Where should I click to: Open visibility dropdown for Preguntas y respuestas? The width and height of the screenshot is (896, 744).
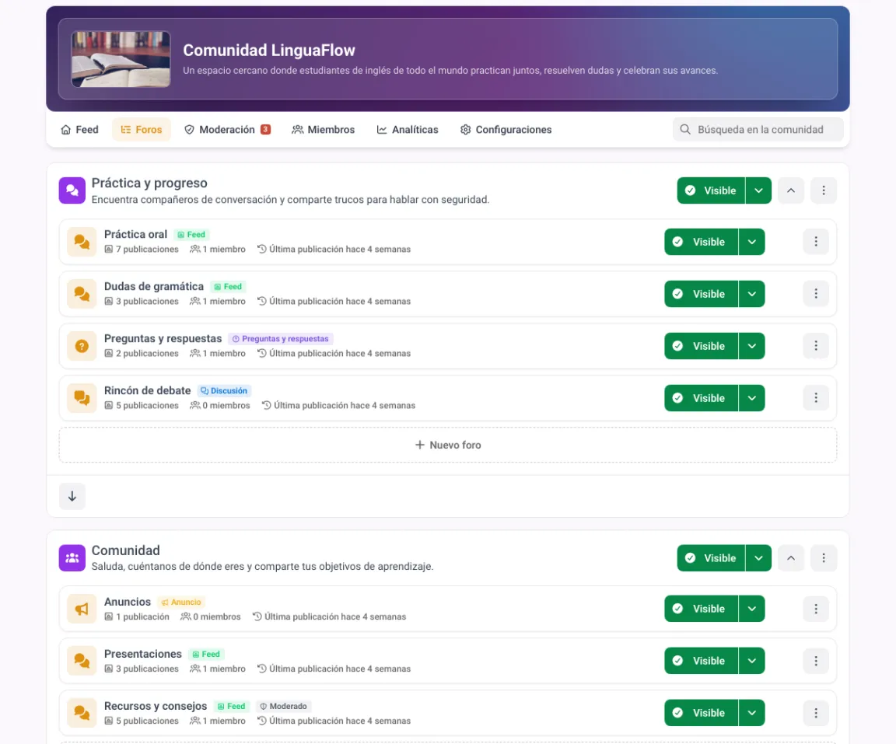(x=752, y=346)
